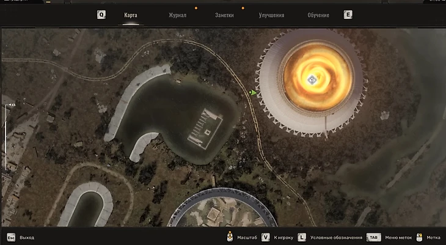
Task: Click the Esc key icon
Action: (11, 237)
